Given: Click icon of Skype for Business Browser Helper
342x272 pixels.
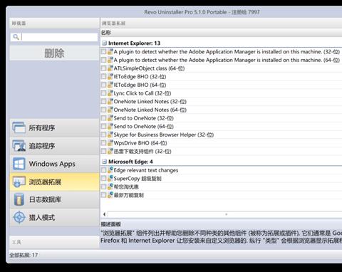Looking at the screenshot, I should 110,135.
